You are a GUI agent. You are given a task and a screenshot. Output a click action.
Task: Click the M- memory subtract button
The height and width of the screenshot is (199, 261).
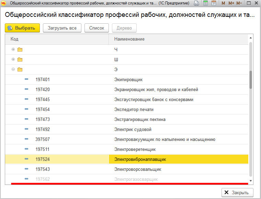[239, 3]
